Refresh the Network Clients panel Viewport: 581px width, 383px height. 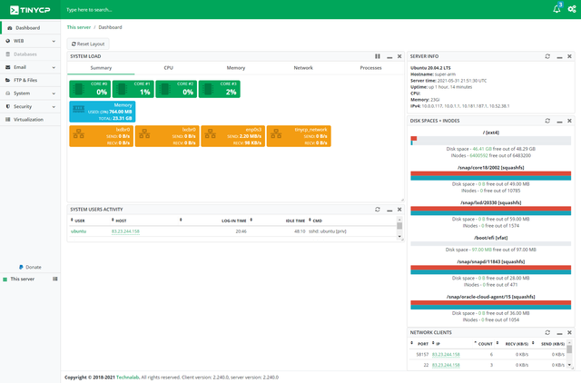pyautogui.click(x=547, y=332)
